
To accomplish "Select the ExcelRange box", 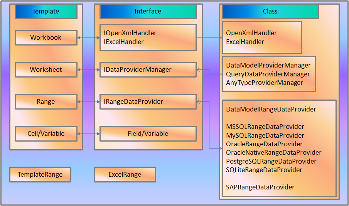I will pos(125,175).
